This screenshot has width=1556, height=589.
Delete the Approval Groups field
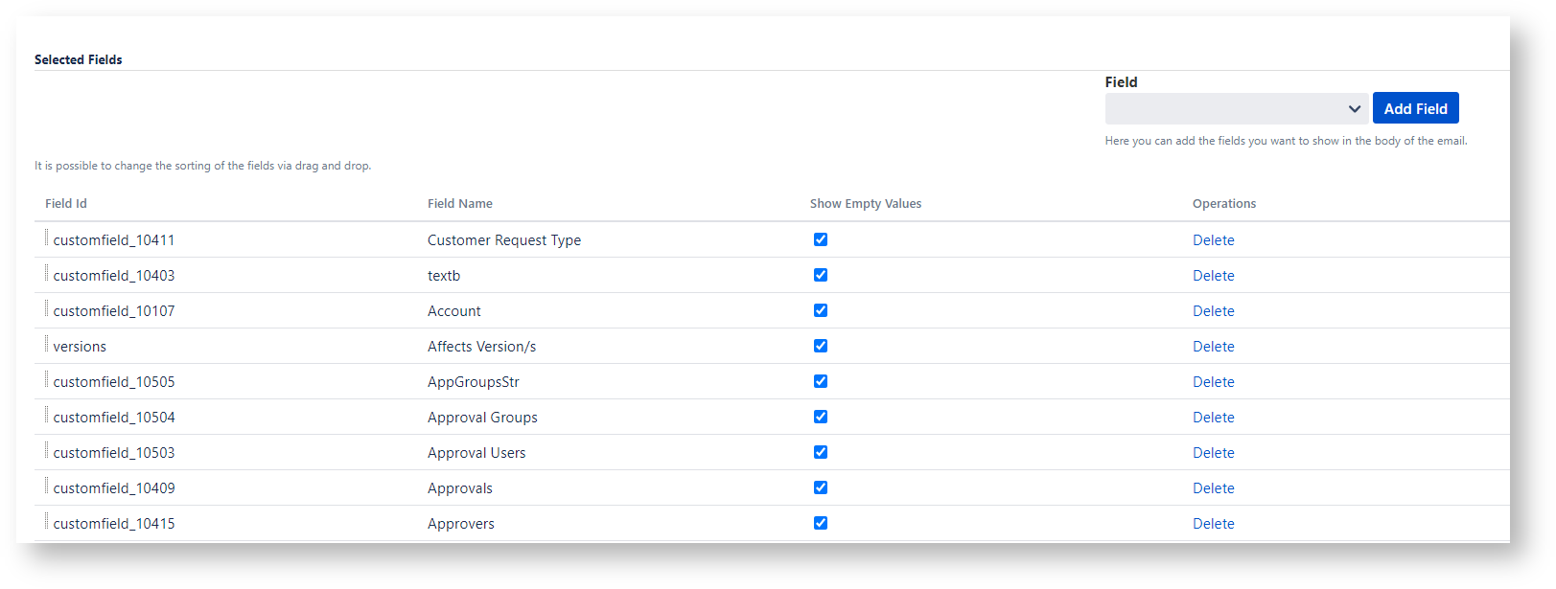pyautogui.click(x=1213, y=418)
